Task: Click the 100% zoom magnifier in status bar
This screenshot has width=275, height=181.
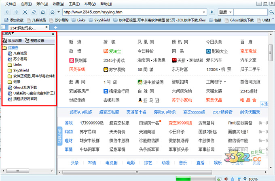Action: 245,179
